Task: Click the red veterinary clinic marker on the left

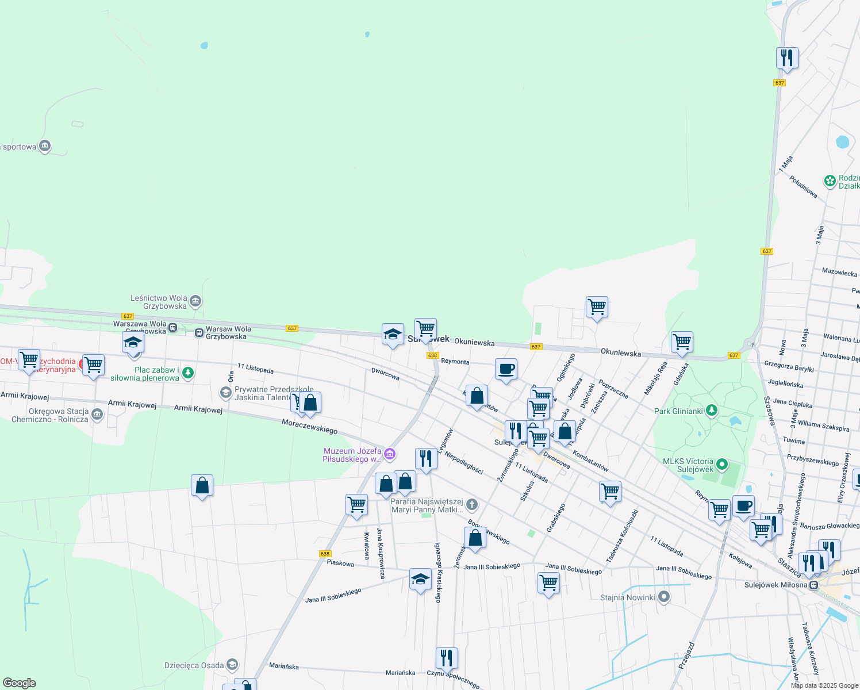Action: [81, 365]
